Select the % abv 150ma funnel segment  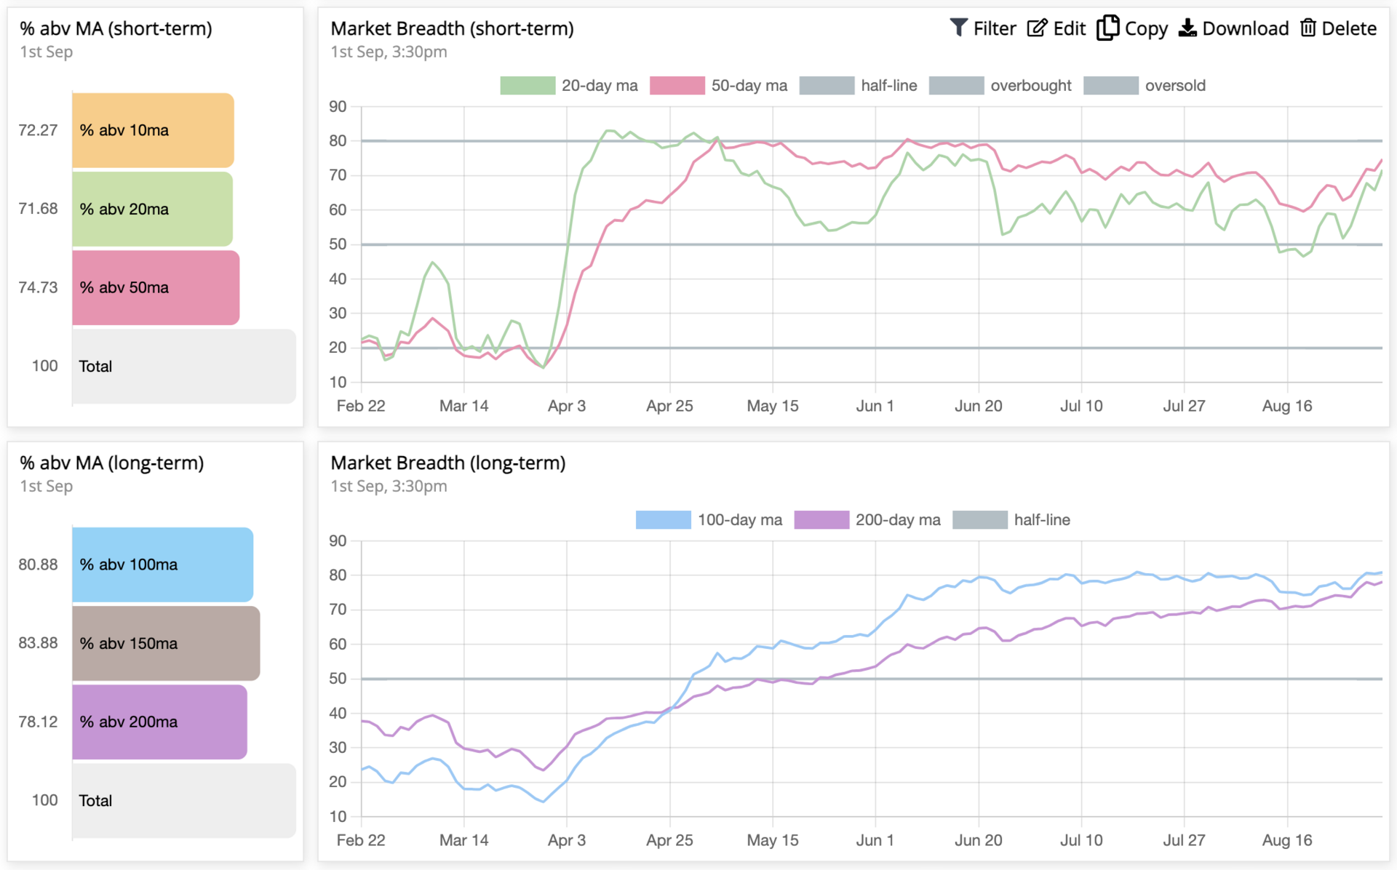coord(166,643)
